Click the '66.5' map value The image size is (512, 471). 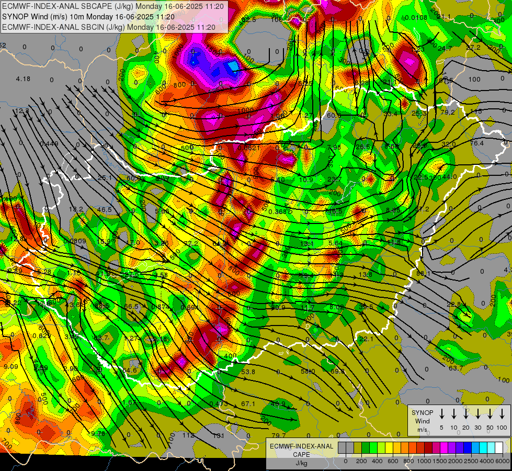(x=131, y=307)
